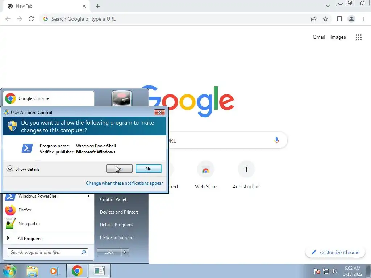371x278 pixels.
Task: Click the PowerShell program icon in the UAC dialog
Action: (x=27, y=149)
